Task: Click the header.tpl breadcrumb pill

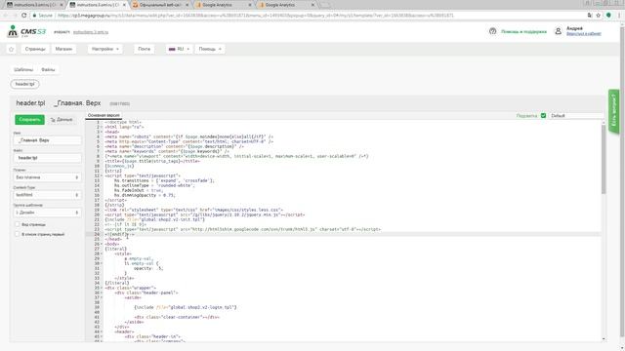Action: pyautogui.click(x=25, y=84)
